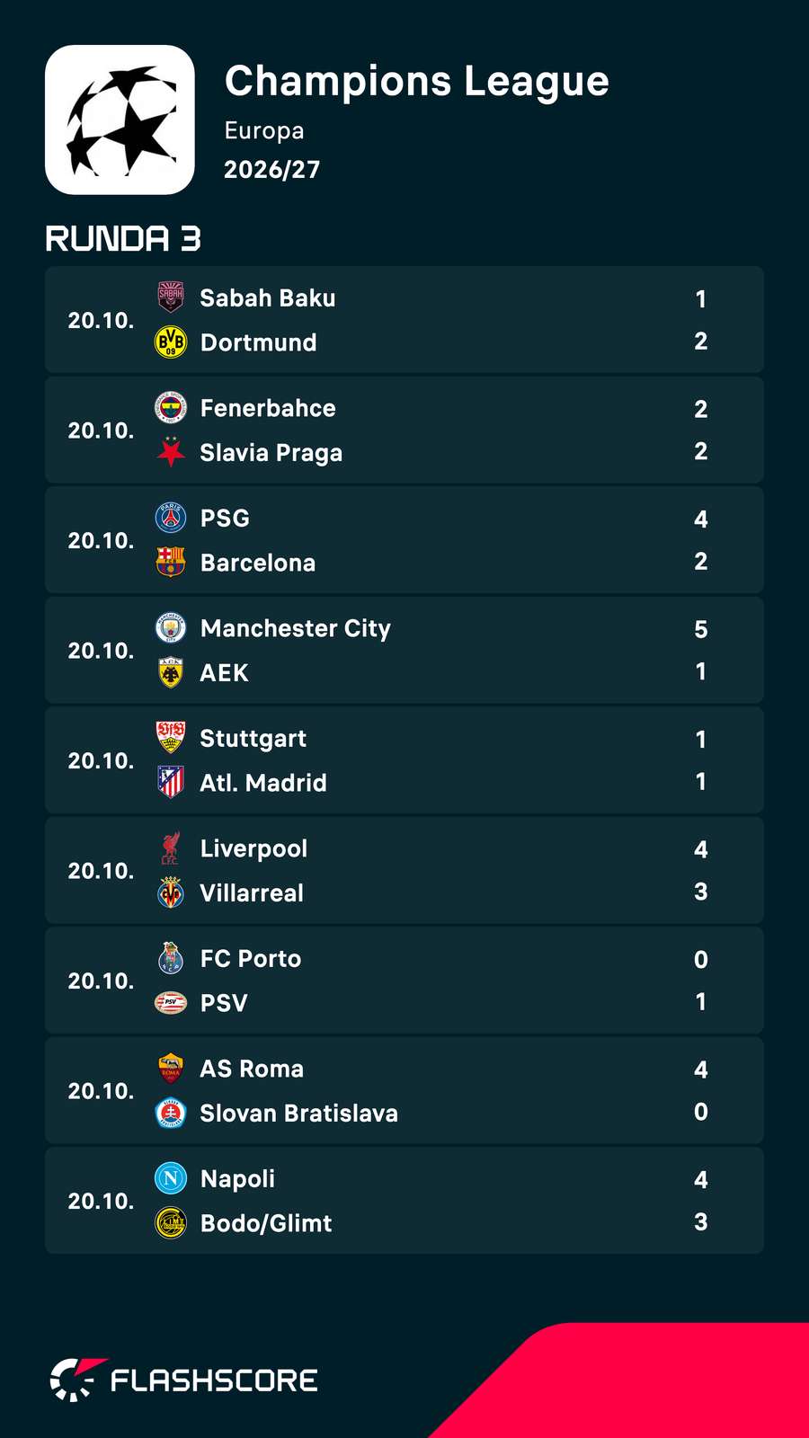Select the Manchester City badge
Viewport: 809px width, 1438px height.
(x=171, y=628)
